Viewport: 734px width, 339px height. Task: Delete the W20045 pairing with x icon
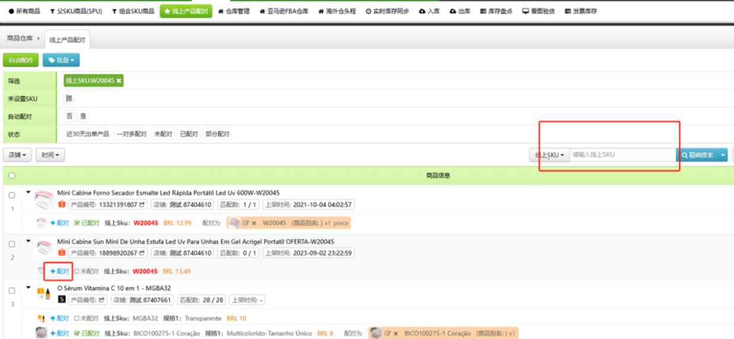point(254,223)
